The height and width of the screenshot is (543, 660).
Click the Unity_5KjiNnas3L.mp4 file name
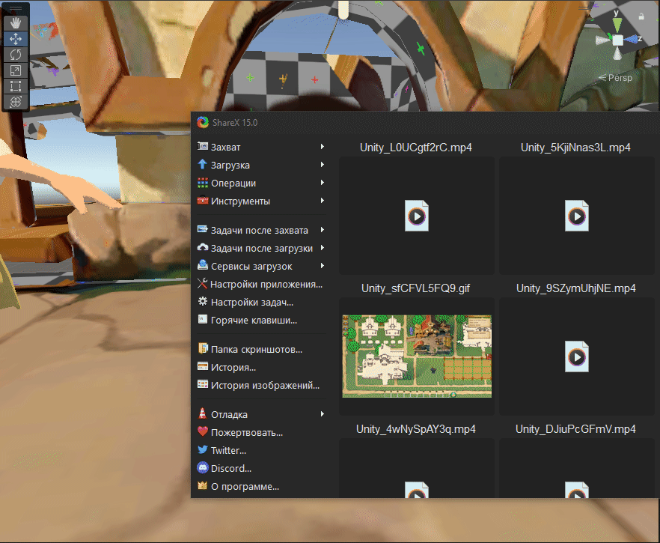tap(576, 148)
